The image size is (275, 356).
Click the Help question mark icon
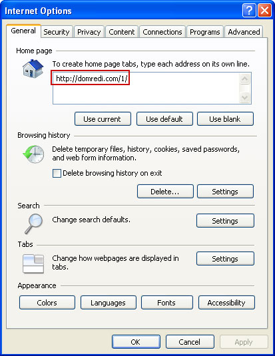point(249,11)
